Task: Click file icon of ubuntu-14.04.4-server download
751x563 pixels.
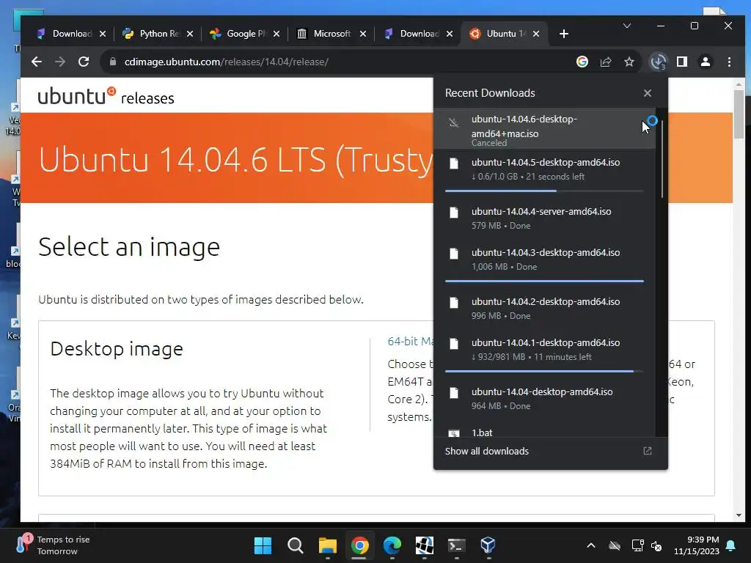Action: click(453, 213)
